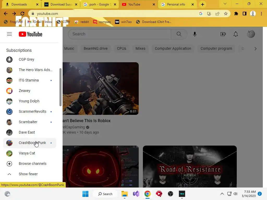Open Chrome three-dot menu
Screen dimensions: 267x200
click(261, 14)
